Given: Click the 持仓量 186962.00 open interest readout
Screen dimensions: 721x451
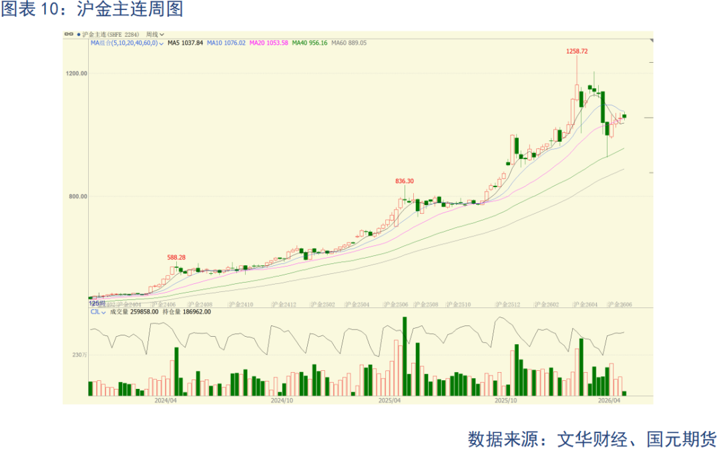Looking at the screenshot, I should pos(187,311).
